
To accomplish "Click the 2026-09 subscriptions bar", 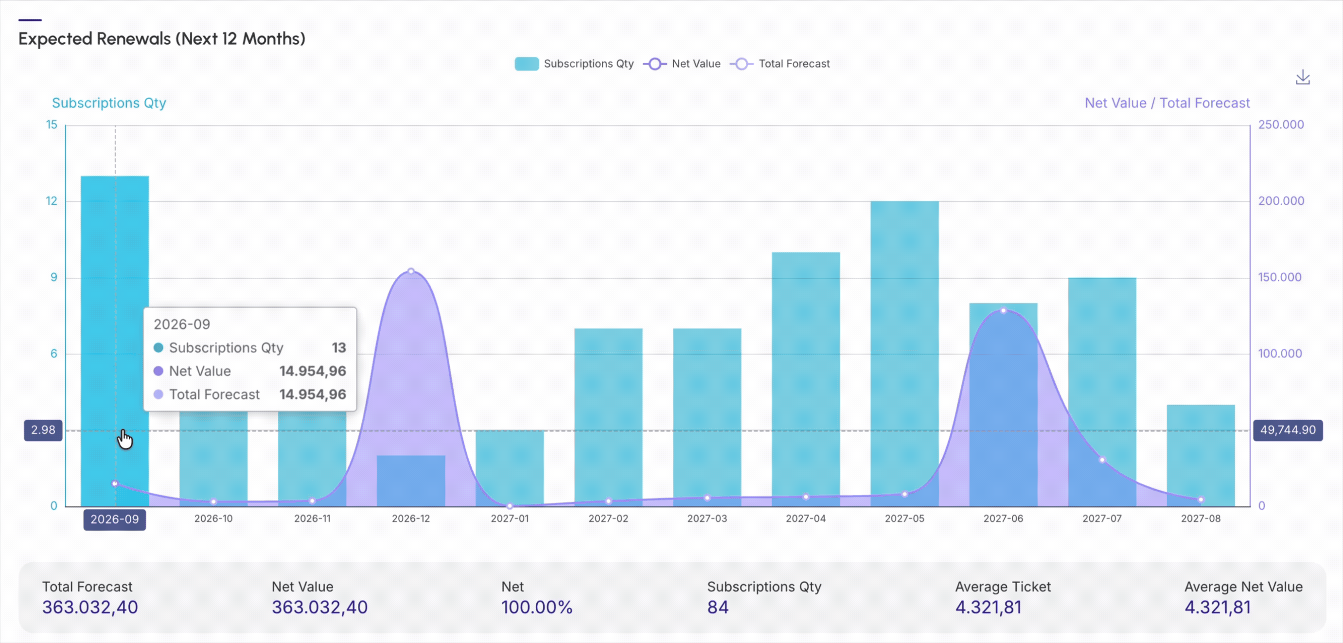I will coord(115,341).
